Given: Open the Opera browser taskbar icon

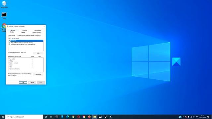Looking at the screenshot, I should pyautogui.click(x=79, y=117).
